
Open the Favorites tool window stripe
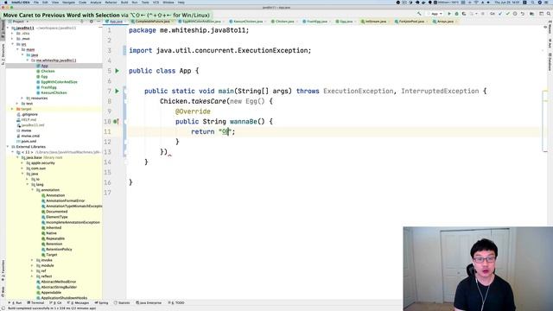[3, 270]
